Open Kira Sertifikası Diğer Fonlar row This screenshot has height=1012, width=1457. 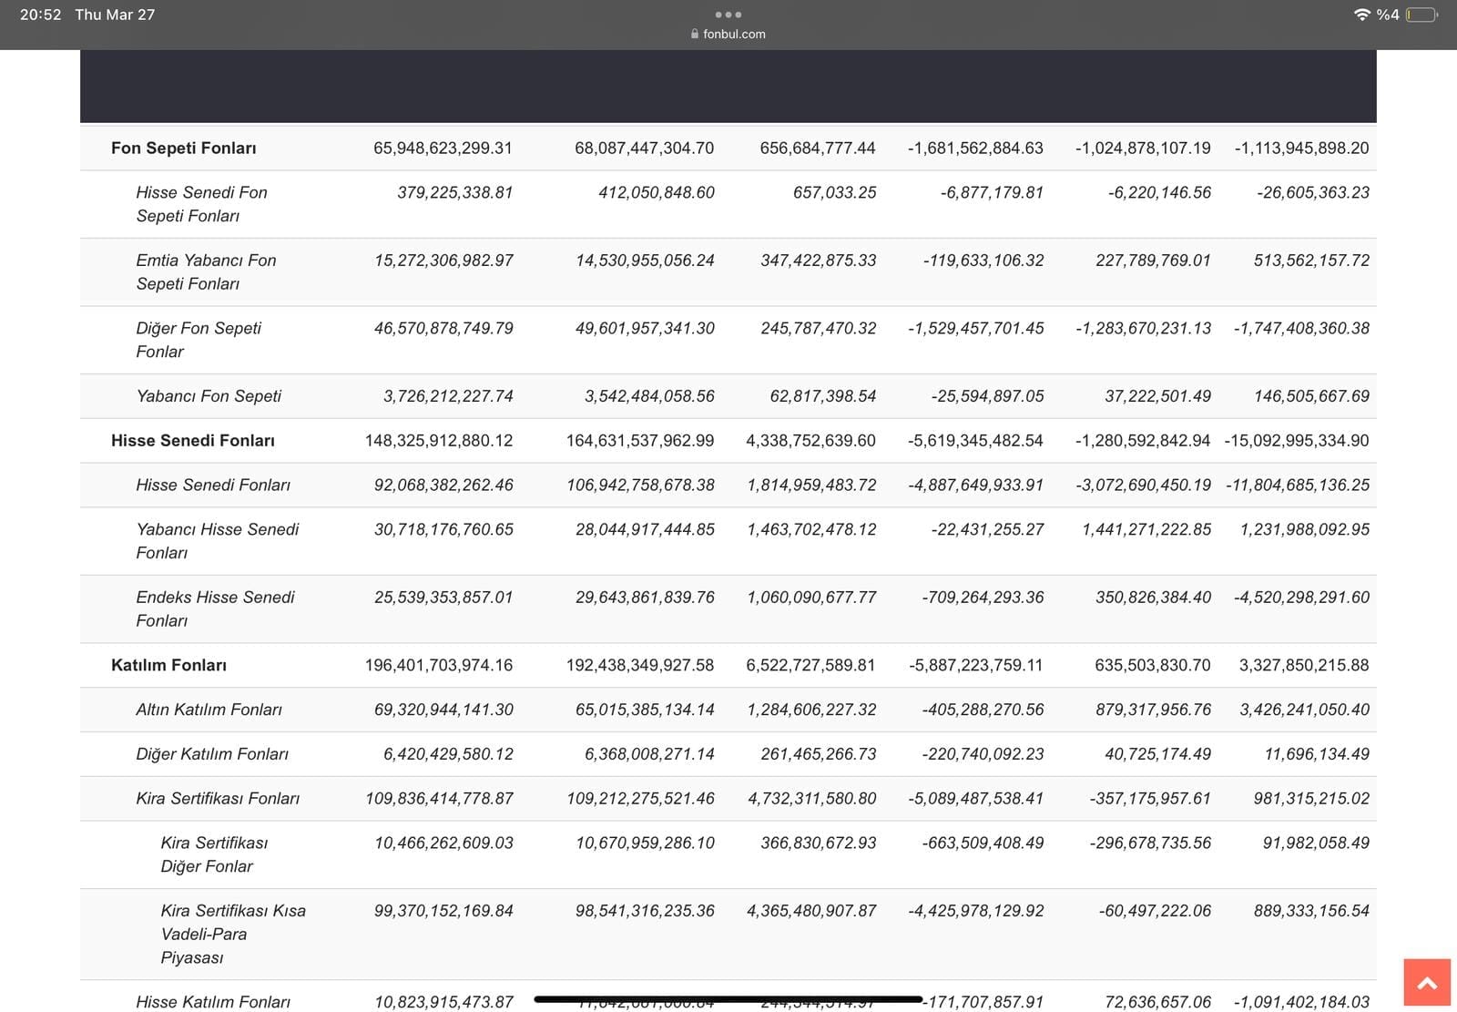tap(214, 854)
